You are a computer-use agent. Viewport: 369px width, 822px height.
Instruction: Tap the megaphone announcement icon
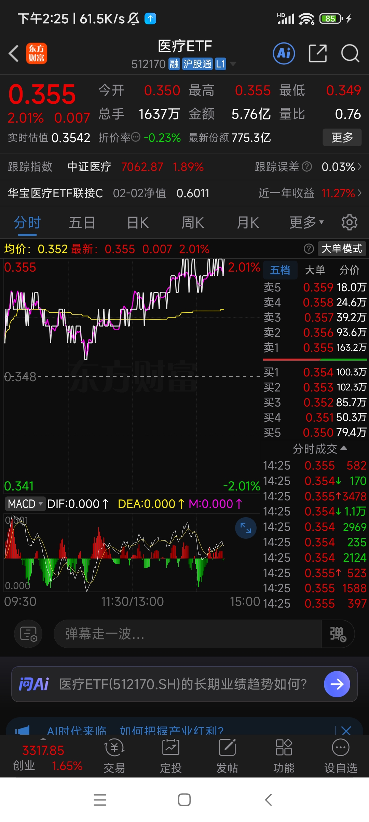click(22, 730)
